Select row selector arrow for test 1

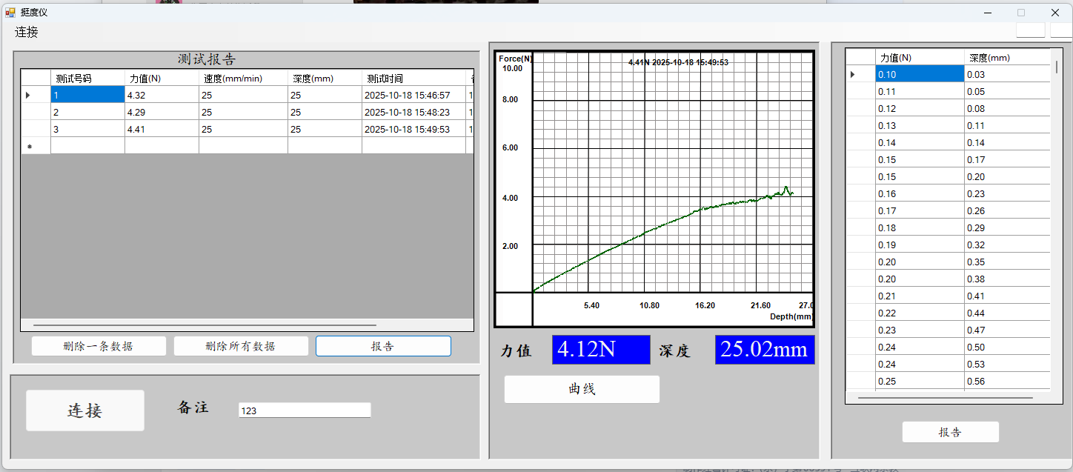[29, 95]
